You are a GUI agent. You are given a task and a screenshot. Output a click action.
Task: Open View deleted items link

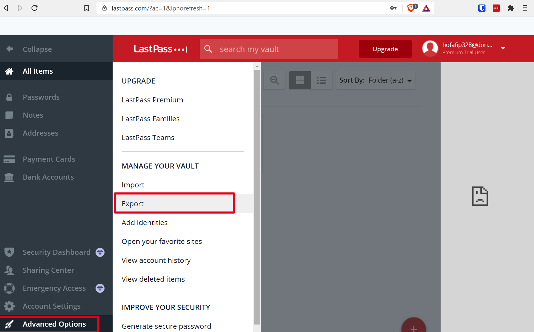(153, 279)
